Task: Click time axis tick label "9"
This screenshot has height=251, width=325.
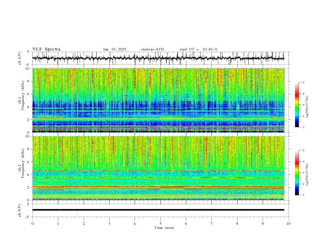Action: [x=263, y=224]
